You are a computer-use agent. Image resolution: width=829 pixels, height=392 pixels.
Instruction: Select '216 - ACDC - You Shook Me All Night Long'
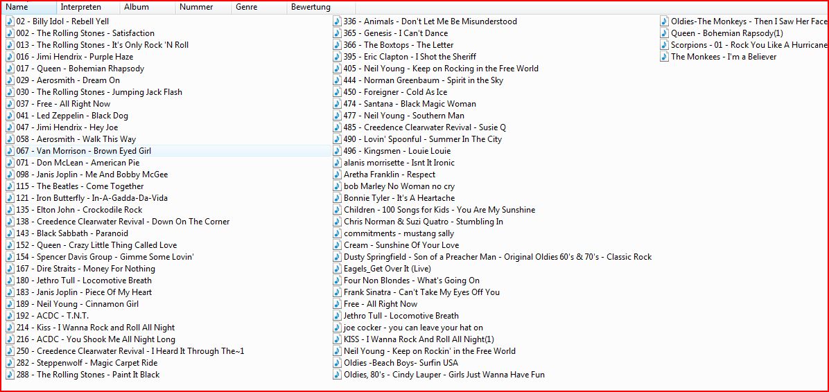click(96, 339)
